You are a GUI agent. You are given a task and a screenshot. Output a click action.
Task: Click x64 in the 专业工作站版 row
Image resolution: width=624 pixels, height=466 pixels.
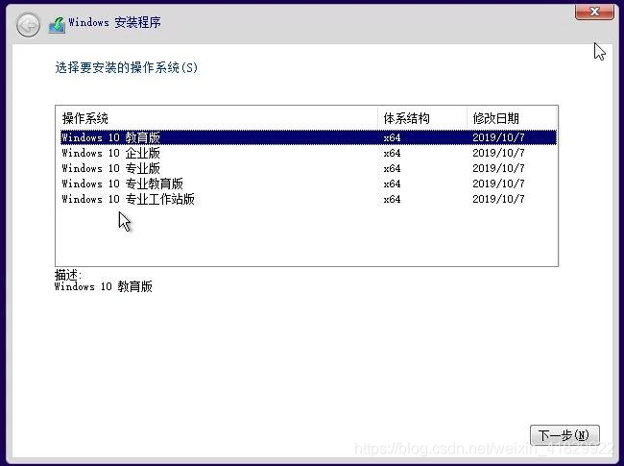[392, 199]
